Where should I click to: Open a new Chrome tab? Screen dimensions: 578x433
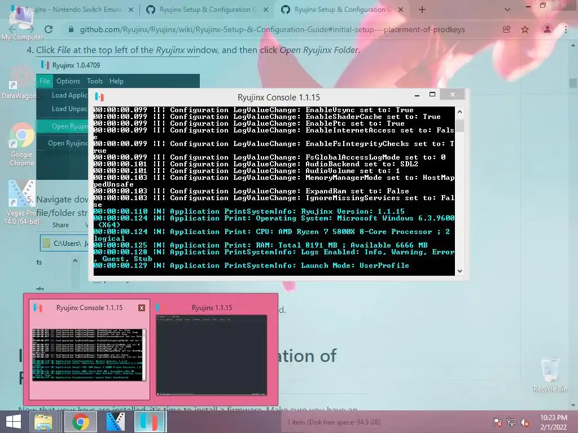point(422,10)
